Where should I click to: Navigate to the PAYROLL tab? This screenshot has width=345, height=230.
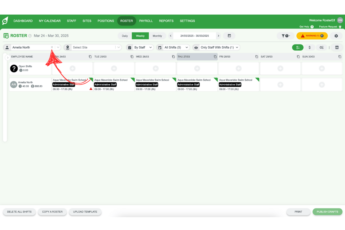click(x=146, y=21)
